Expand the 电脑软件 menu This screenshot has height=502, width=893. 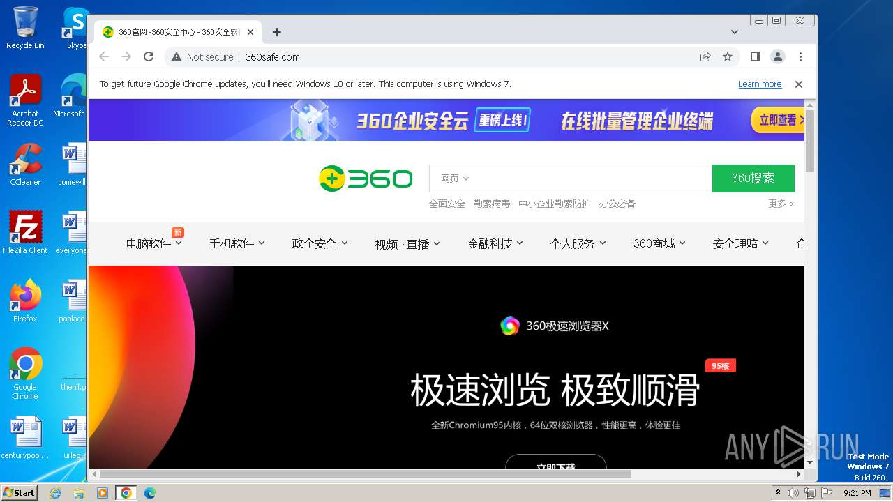[x=153, y=243]
